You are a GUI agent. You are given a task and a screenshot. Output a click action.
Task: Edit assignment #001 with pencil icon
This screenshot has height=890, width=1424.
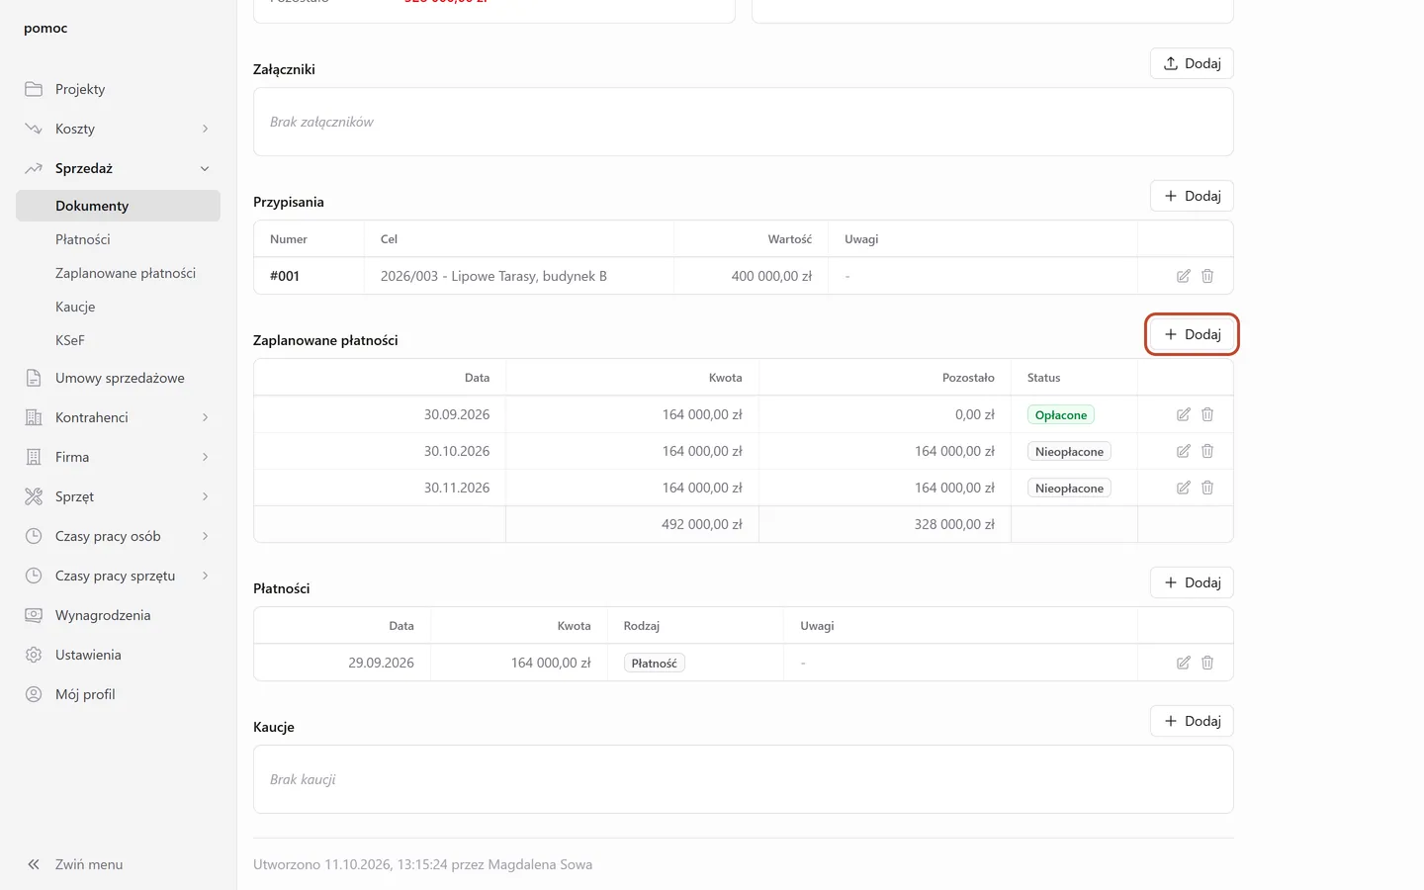pos(1183,276)
